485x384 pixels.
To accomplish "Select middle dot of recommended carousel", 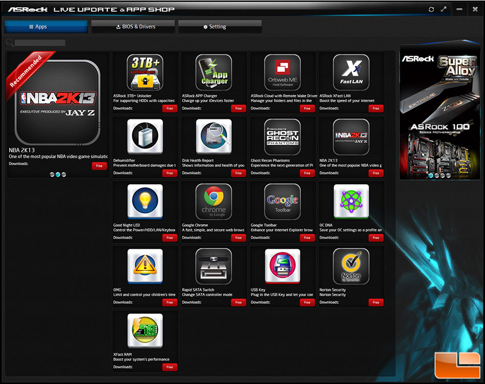I will [58, 175].
